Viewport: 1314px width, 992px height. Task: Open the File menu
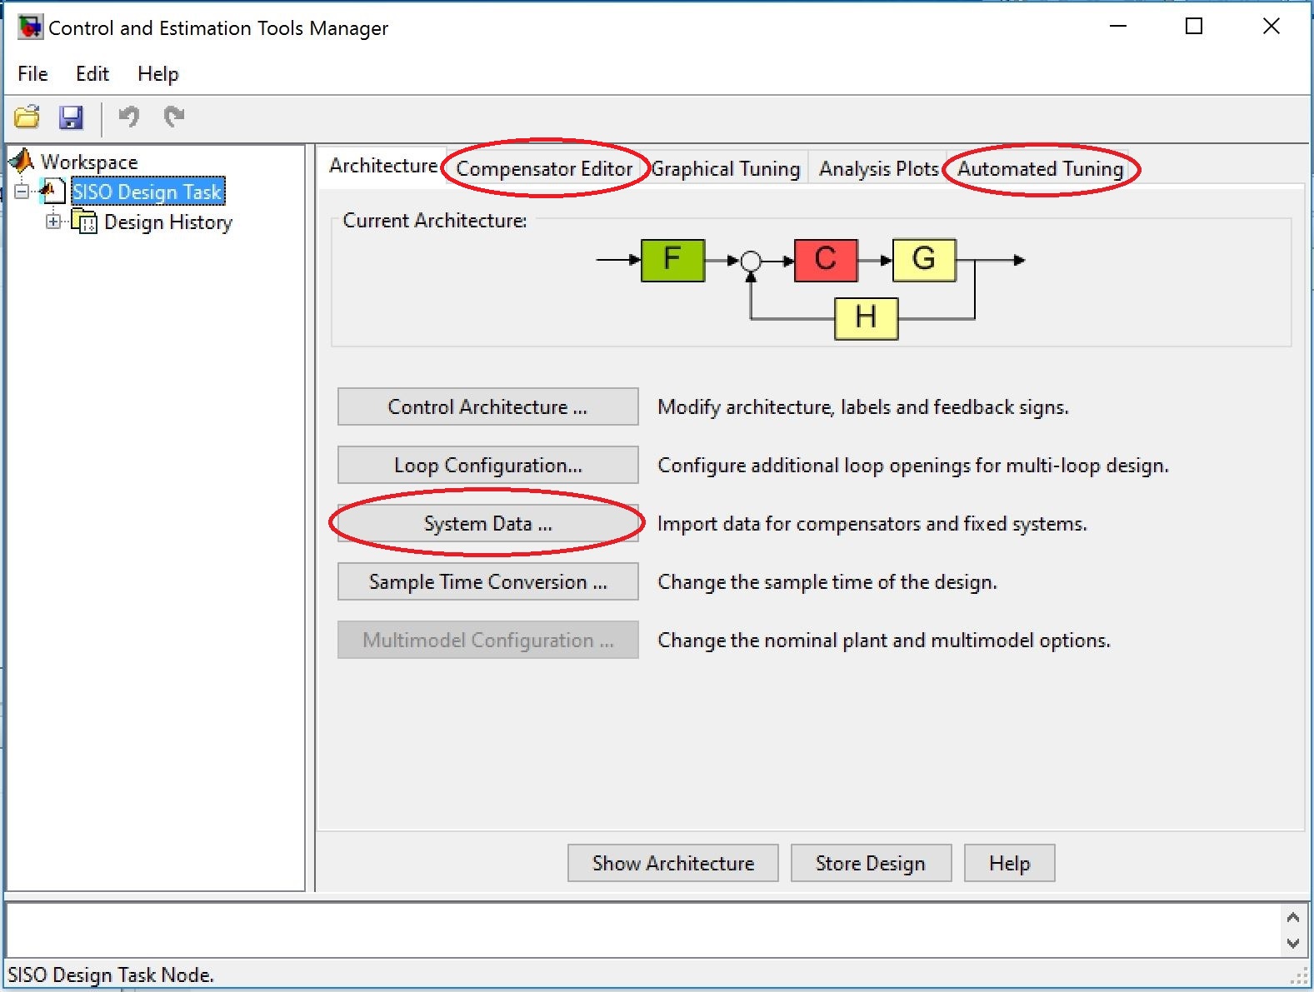click(x=32, y=74)
